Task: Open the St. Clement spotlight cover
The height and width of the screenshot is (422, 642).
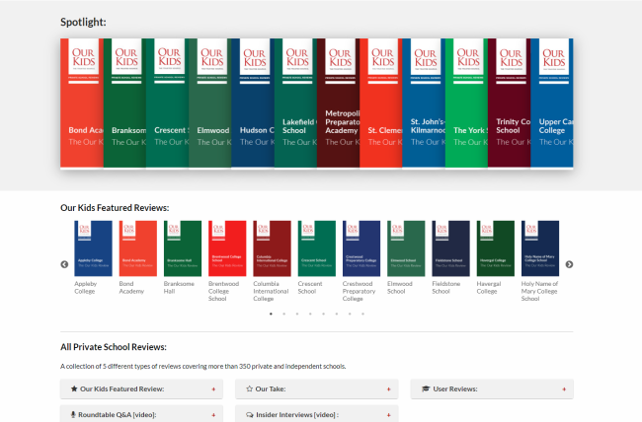Action: [381, 104]
